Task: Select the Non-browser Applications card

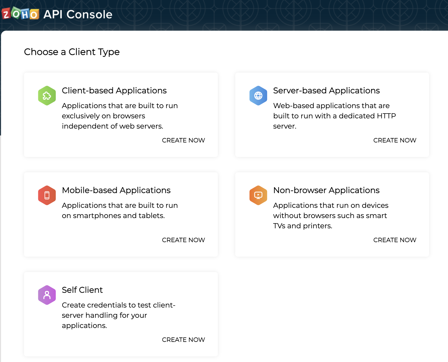Action: (x=332, y=214)
